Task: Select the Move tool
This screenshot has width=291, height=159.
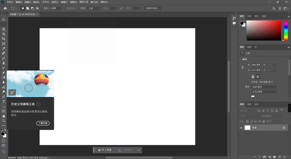Action: (x=4, y=19)
